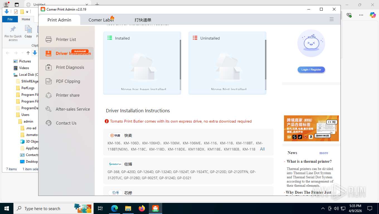This screenshot has height=214, width=379.
Task: Open Home tab in Explorer ribbon
Action: [26, 19]
